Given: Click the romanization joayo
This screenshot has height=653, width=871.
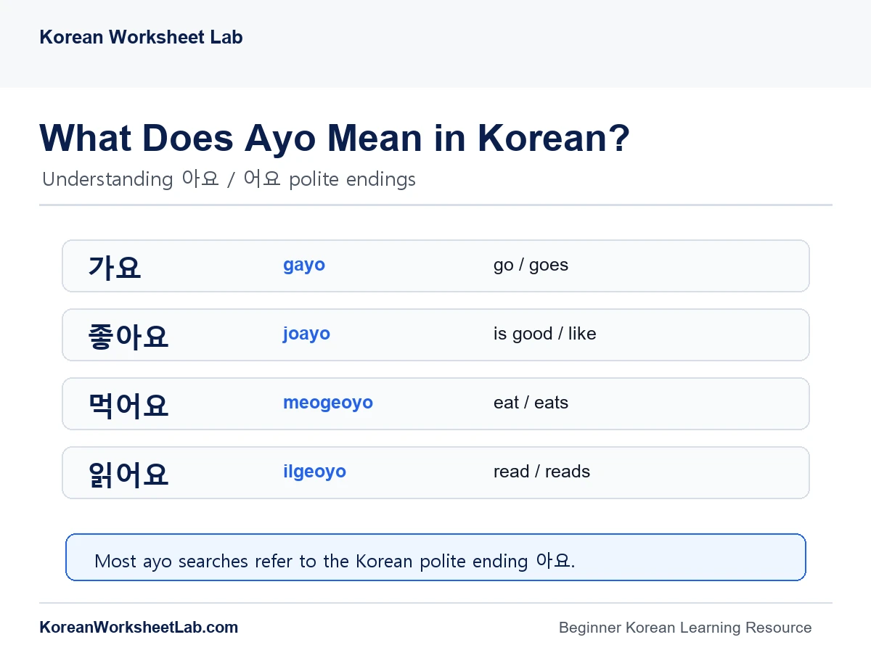Looking at the screenshot, I should point(306,334).
